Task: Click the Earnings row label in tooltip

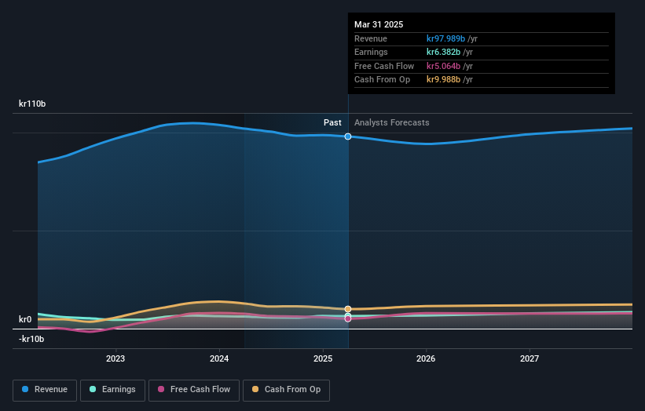Action: (x=371, y=52)
